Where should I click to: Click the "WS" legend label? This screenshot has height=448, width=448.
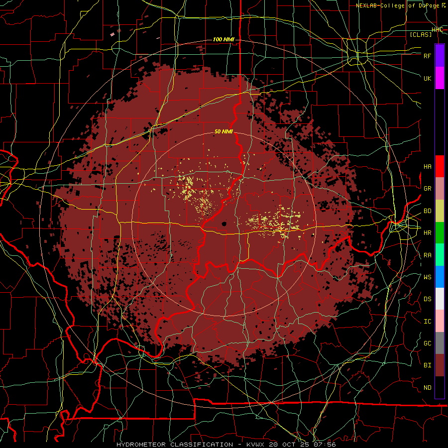click(x=428, y=277)
